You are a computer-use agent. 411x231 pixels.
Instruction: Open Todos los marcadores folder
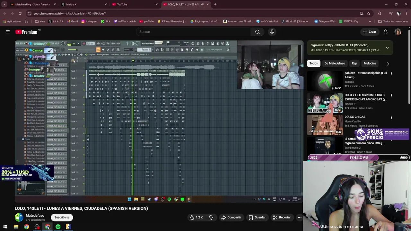click(393, 21)
